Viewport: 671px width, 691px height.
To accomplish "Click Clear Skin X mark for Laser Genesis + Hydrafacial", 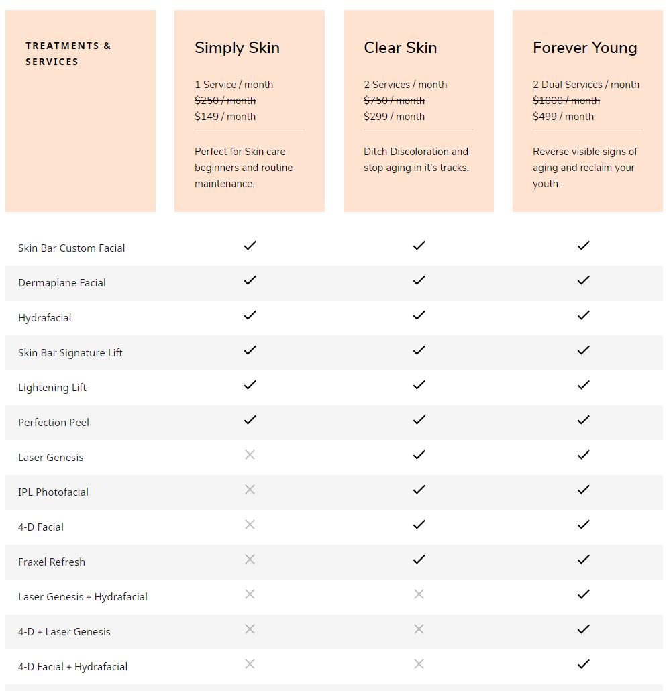I will pyautogui.click(x=419, y=594).
